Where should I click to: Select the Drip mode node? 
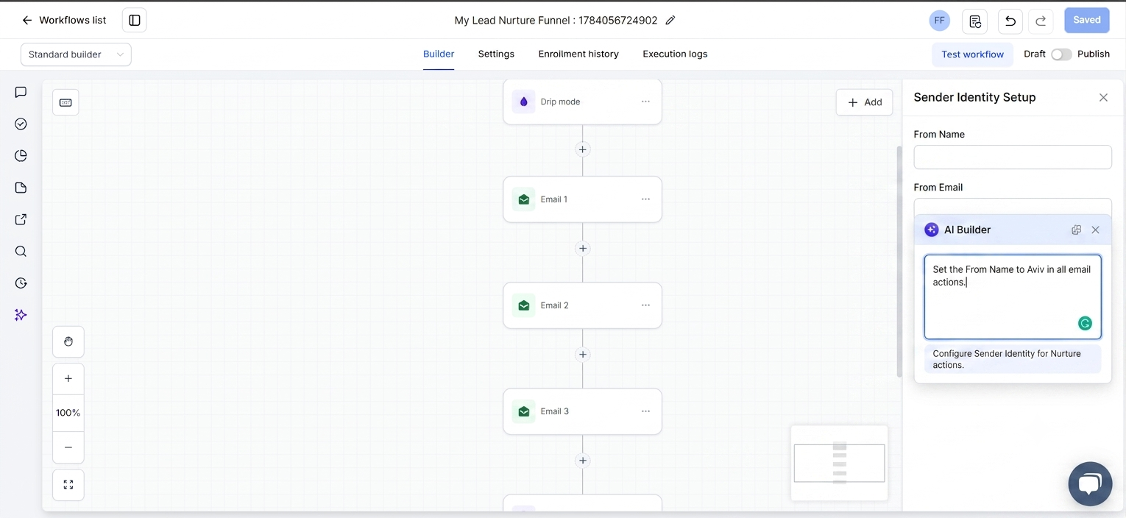pos(582,102)
